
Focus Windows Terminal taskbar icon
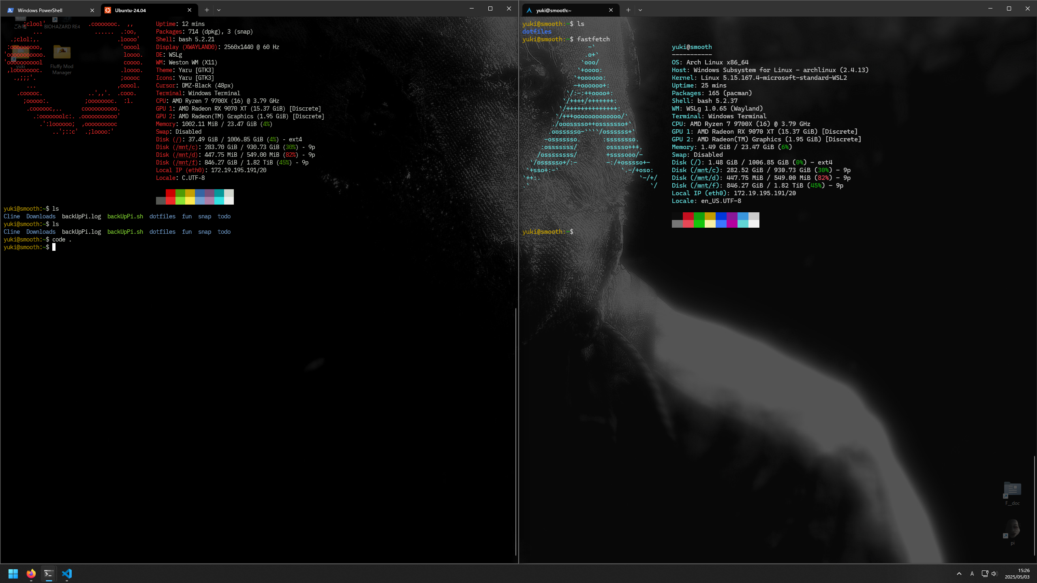[x=49, y=574]
